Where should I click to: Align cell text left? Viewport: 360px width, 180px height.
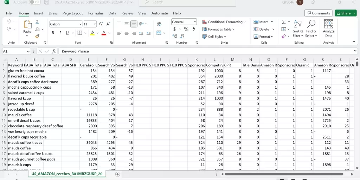(119, 33)
